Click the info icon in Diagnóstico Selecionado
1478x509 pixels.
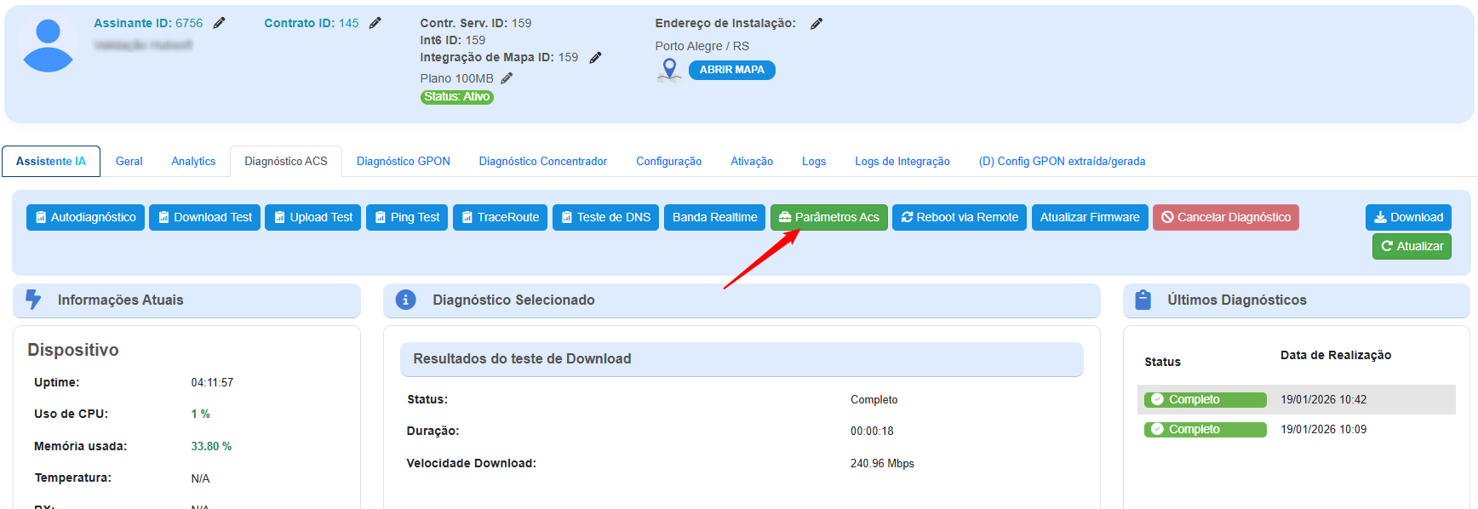406,300
